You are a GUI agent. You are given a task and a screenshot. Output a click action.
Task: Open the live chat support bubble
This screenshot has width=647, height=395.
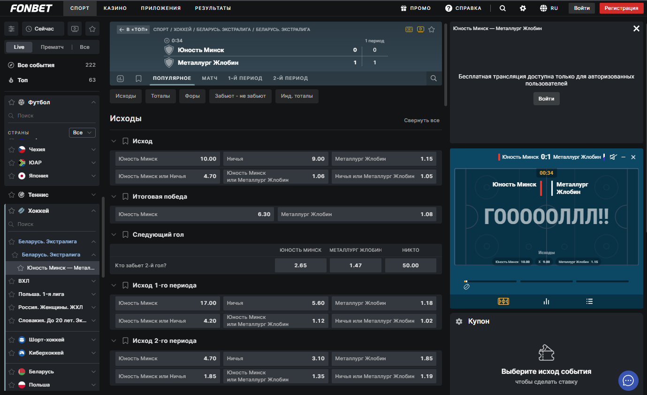click(x=629, y=380)
